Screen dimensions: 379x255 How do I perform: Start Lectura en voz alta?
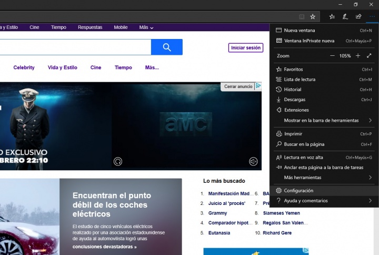tap(324, 158)
